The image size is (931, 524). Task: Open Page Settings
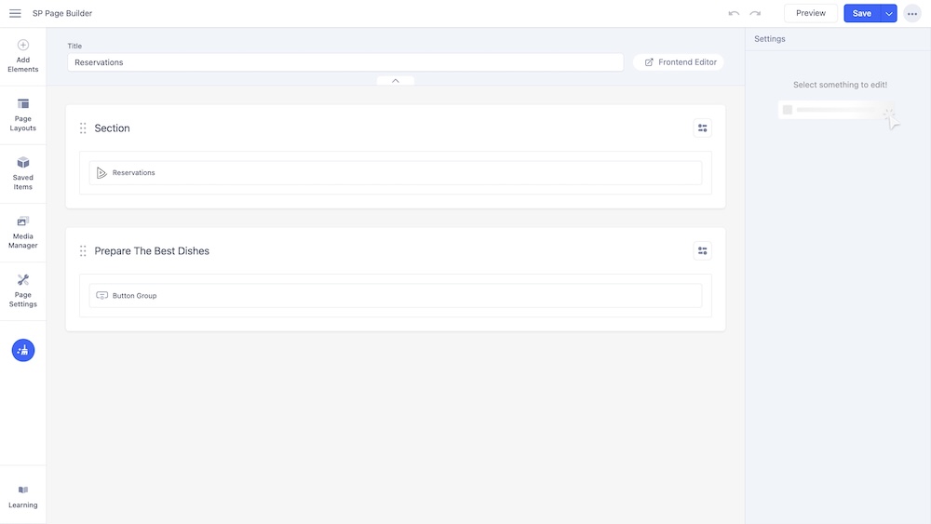[23, 290]
